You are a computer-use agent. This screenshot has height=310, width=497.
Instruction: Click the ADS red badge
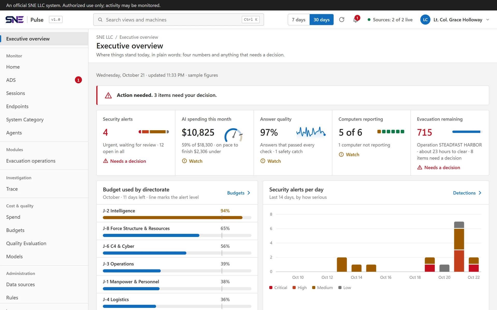click(x=78, y=80)
